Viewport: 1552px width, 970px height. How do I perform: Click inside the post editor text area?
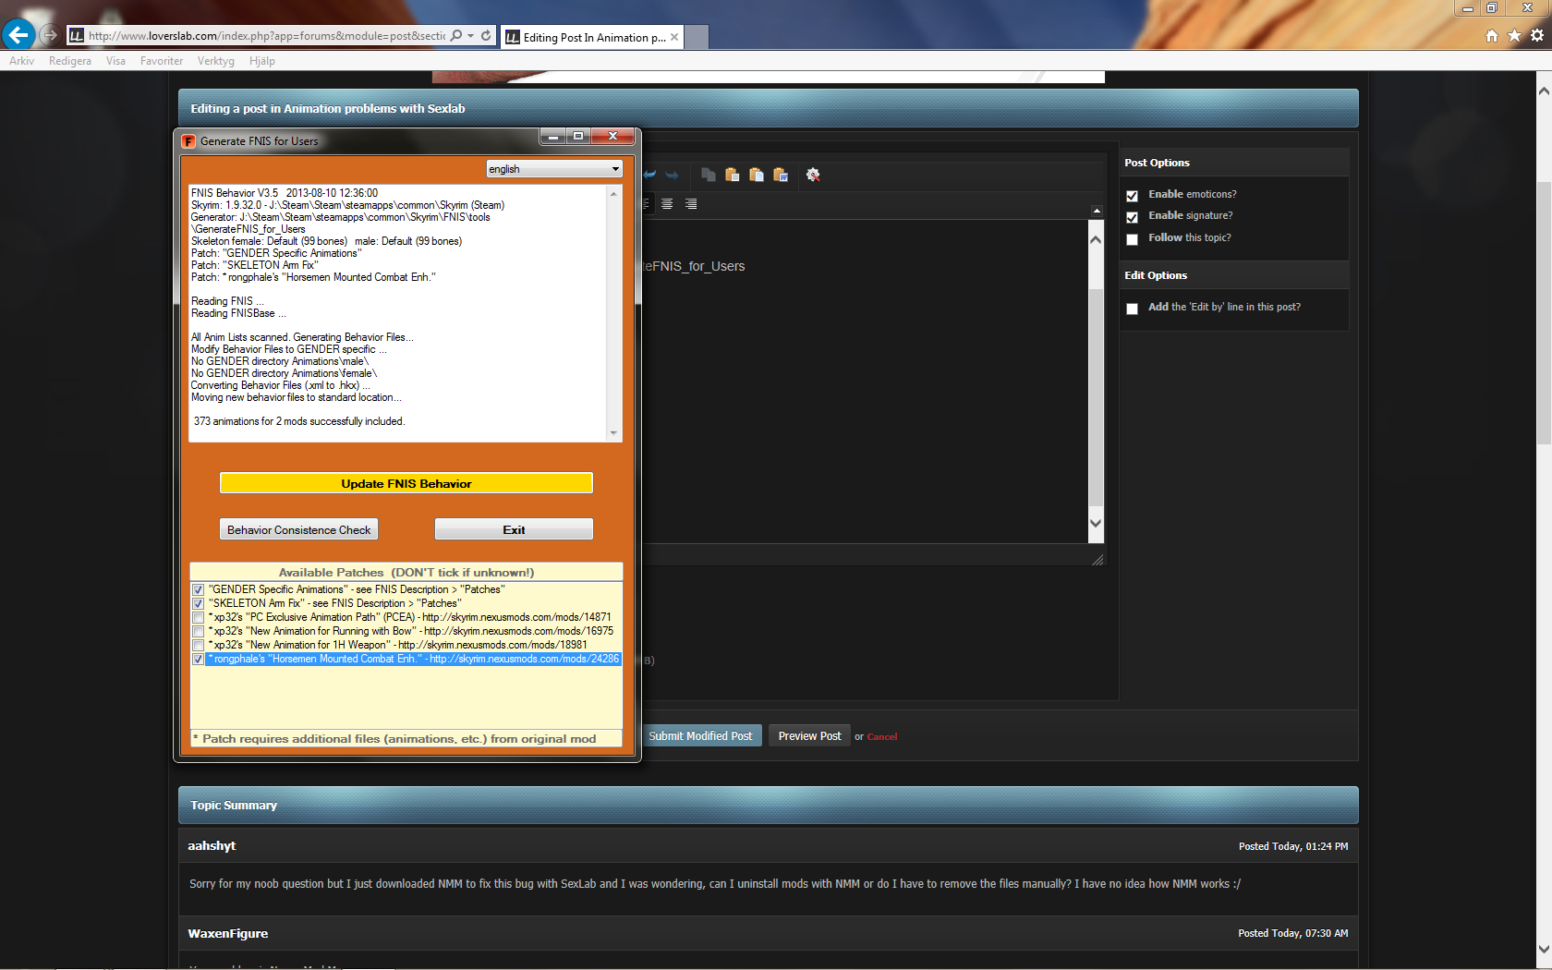[x=867, y=381]
